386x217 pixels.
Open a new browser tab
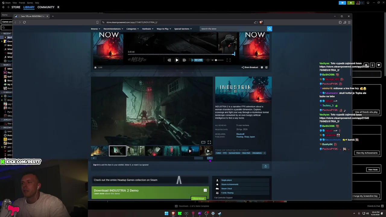click(x=53, y=16)
